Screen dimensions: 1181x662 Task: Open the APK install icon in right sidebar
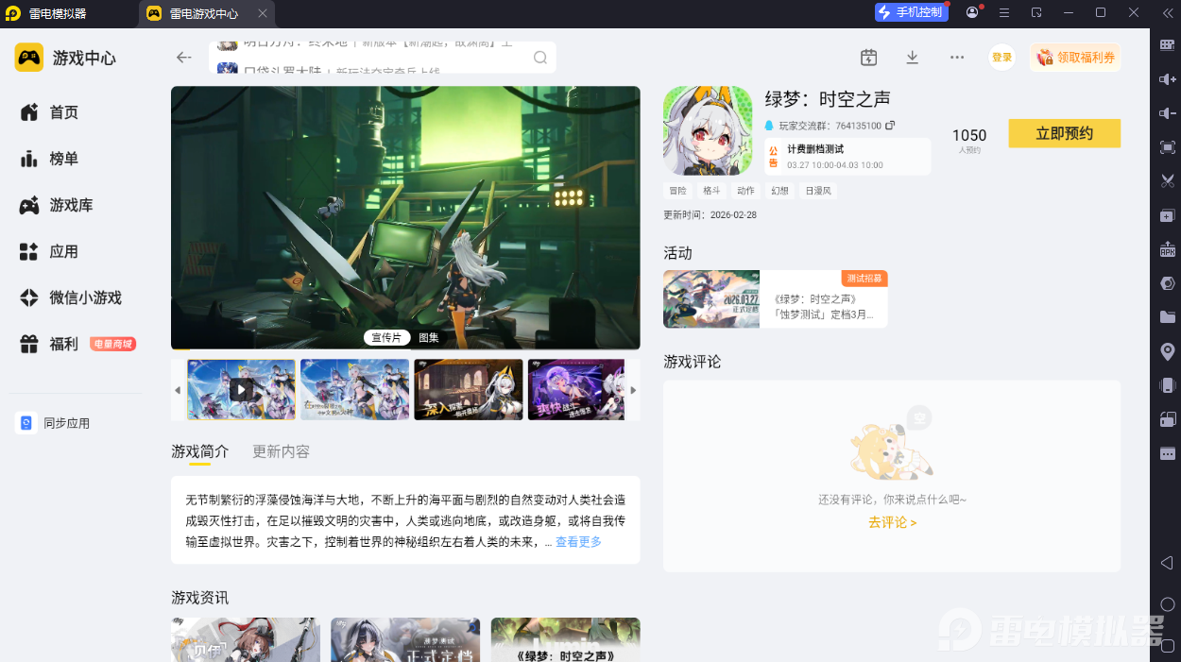click(x=1167, y=249)
